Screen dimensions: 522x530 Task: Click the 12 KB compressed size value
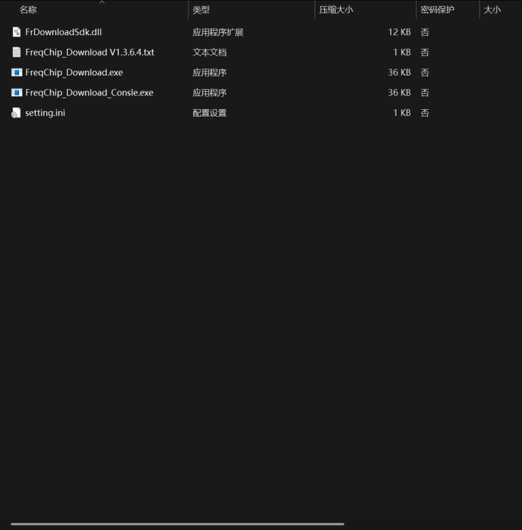(399, 32)
